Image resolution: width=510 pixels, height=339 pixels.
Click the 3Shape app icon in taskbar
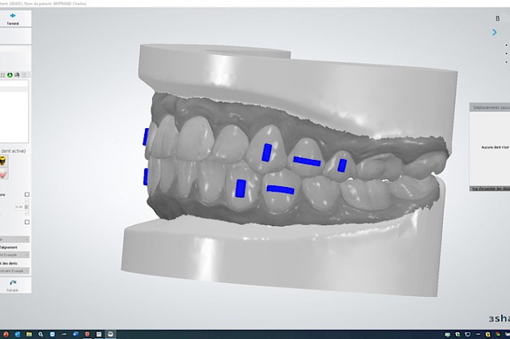(110, 334)
